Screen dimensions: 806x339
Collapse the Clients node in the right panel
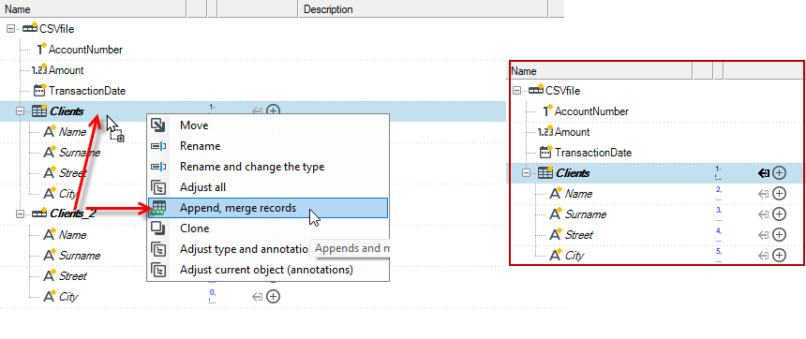pos(527,173)
